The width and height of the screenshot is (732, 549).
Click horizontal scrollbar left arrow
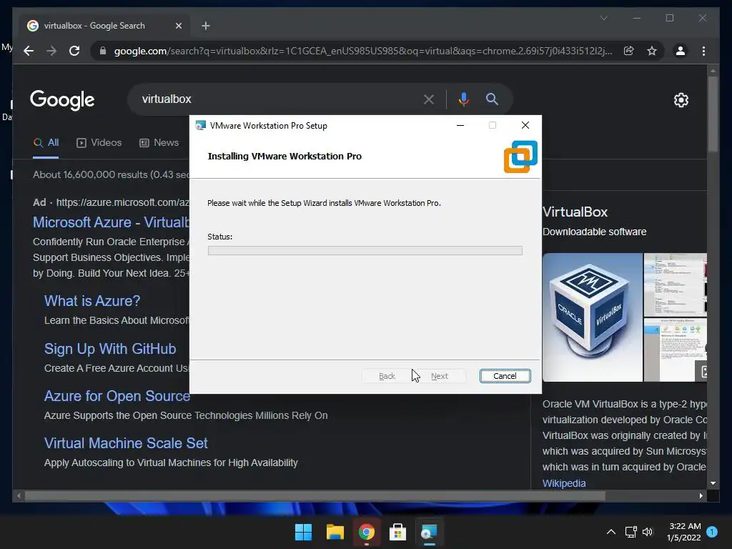pos(19,496)
